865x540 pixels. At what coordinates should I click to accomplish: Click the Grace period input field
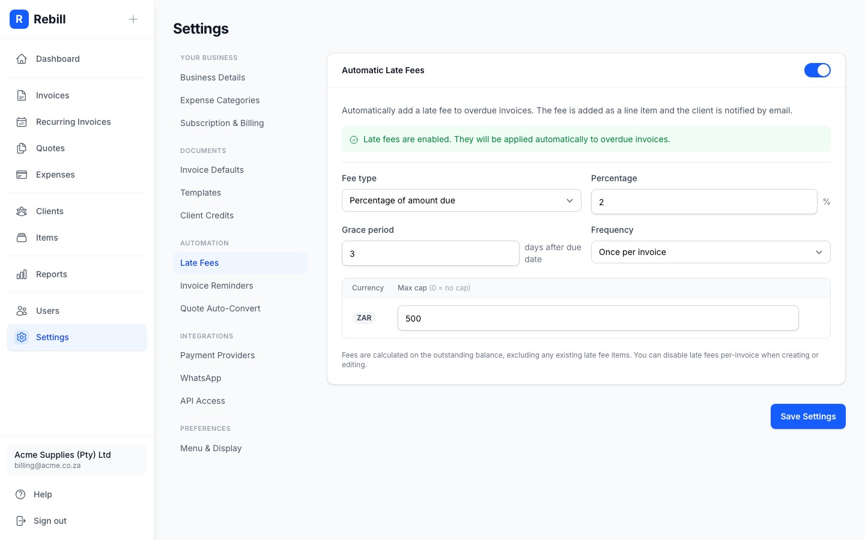[x=430, y=253]
